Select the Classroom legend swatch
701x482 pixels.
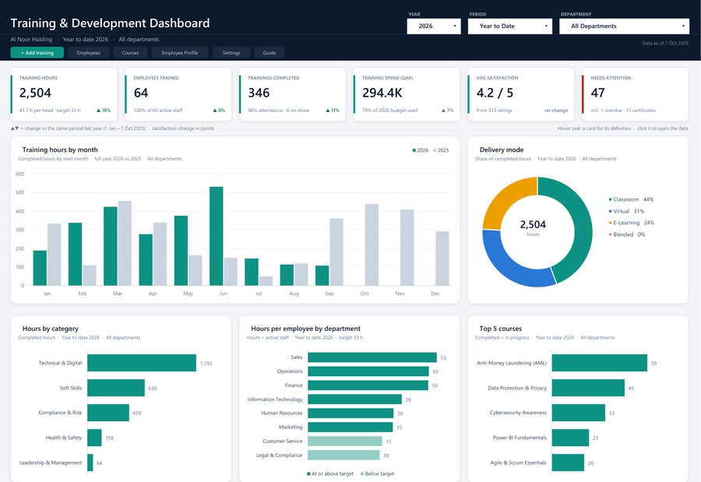pos(610,199)
